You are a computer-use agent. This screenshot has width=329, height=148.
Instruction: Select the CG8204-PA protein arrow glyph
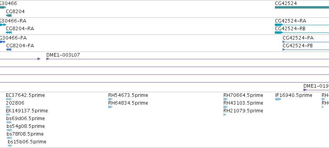[x=9, y=50]
